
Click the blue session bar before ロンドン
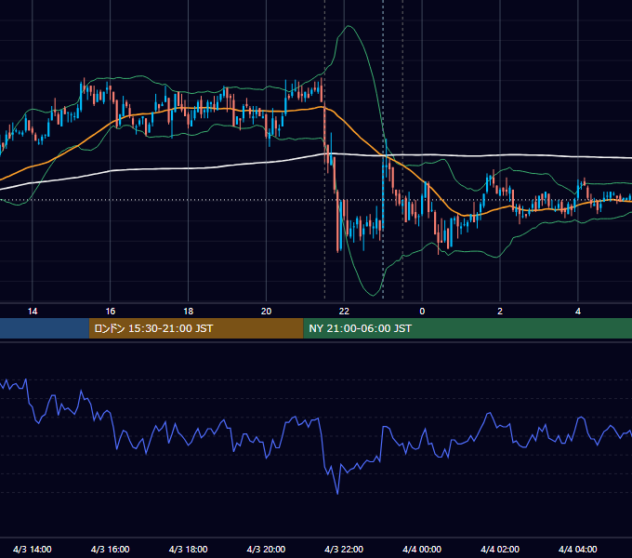pyautogui.click(x=45, y=328)
